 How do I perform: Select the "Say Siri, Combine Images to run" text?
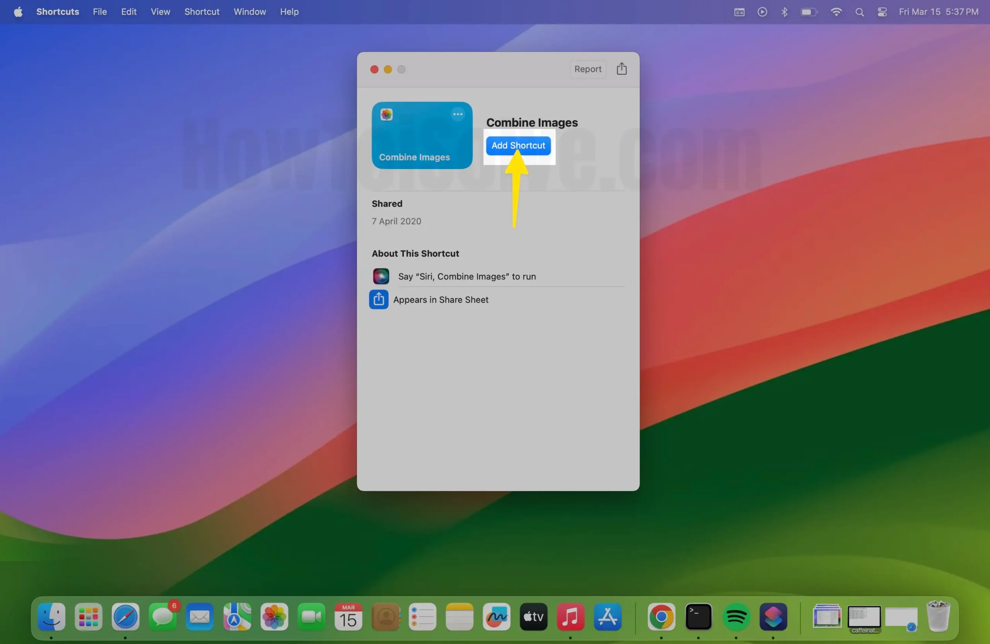click(467, 277)
